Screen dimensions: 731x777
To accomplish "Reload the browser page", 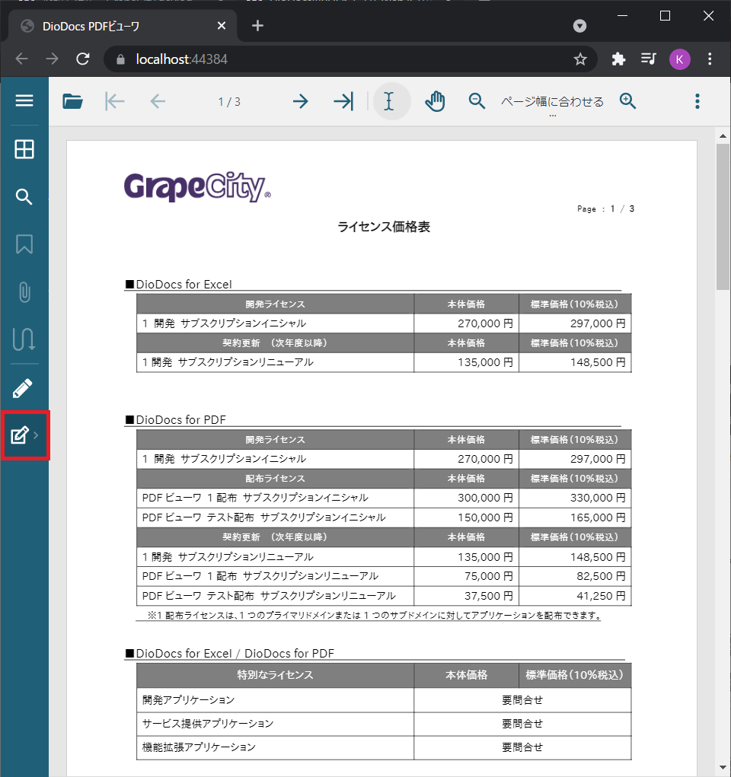I will coord(83,59).
